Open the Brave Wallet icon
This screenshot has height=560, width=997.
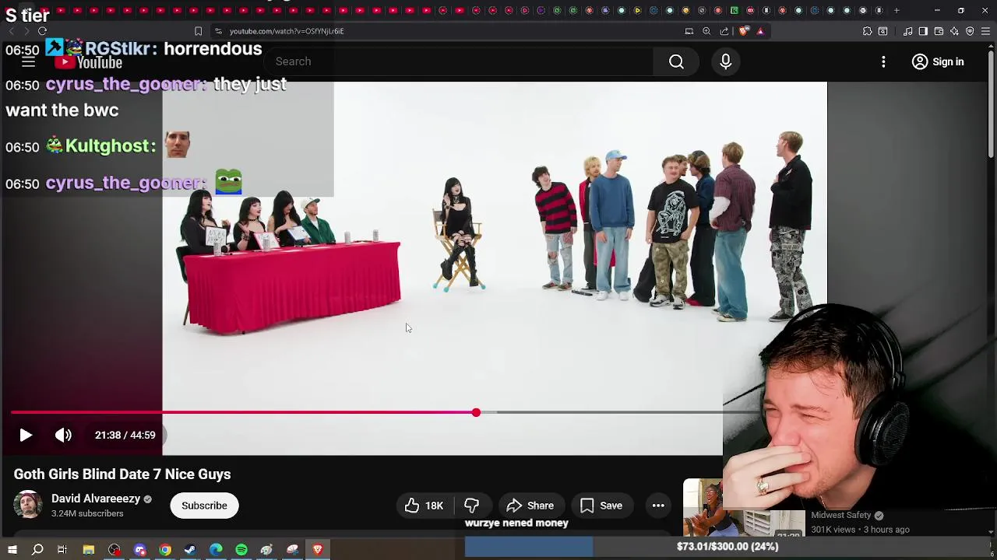pyautogui.click(x=939, y=31)
